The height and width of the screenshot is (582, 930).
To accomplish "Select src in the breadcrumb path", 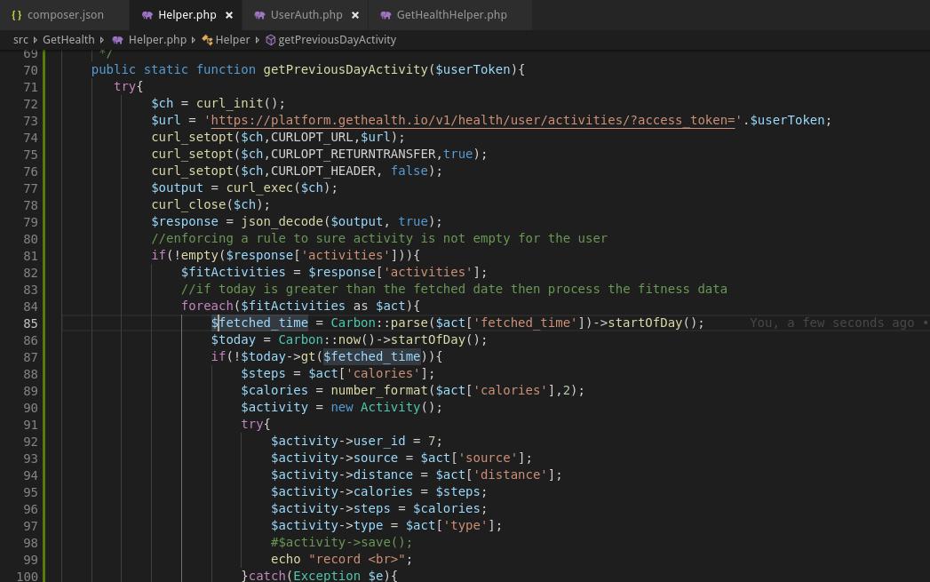I will [x=20, y=40].
